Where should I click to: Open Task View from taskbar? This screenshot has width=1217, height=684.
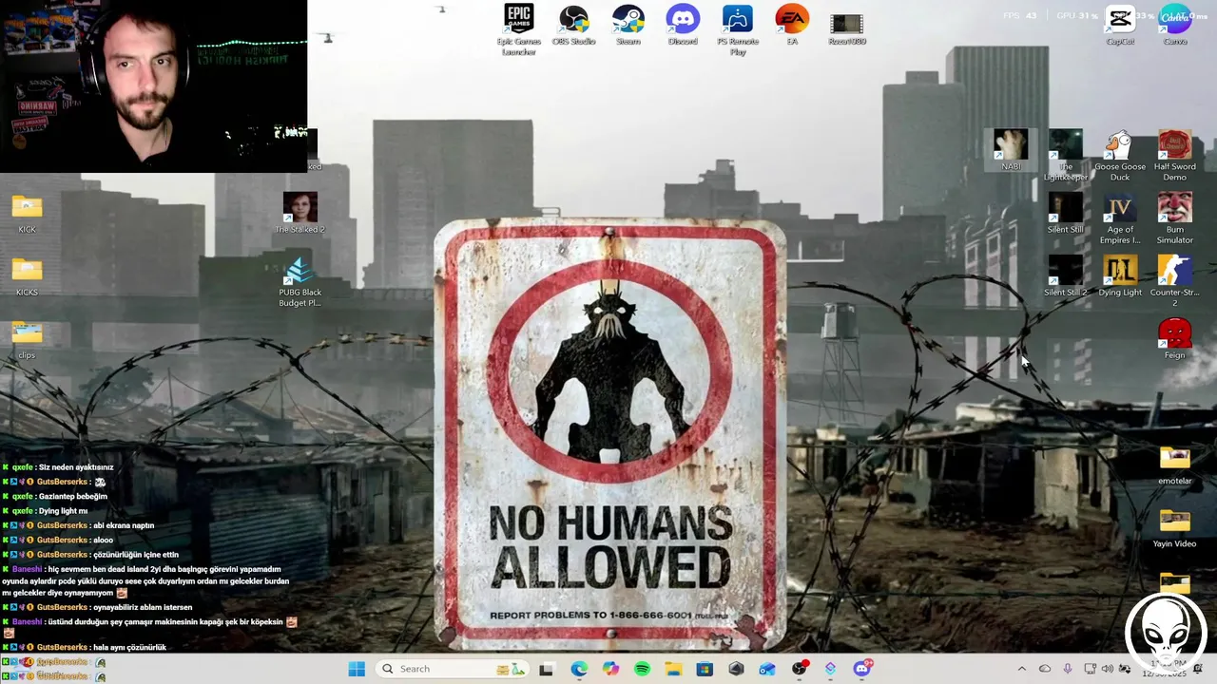(x=546, y=669)
